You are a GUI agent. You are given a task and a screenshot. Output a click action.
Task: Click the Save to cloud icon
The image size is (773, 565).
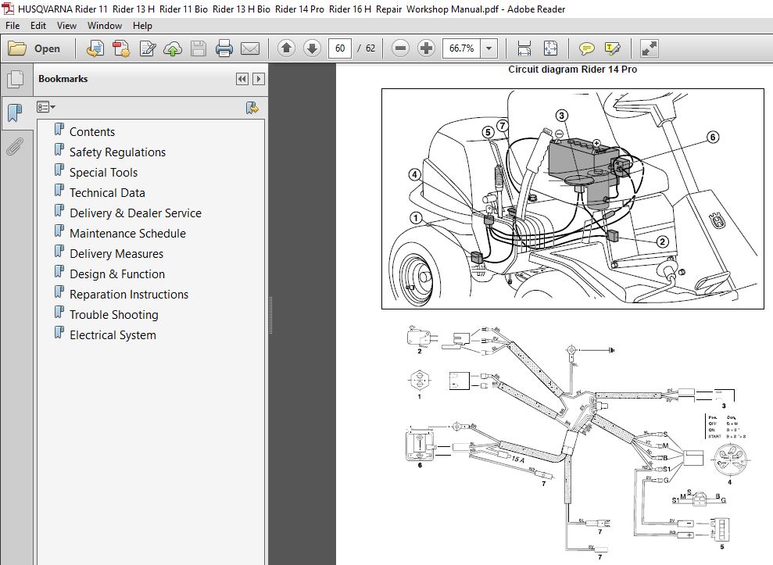[173, 48]
